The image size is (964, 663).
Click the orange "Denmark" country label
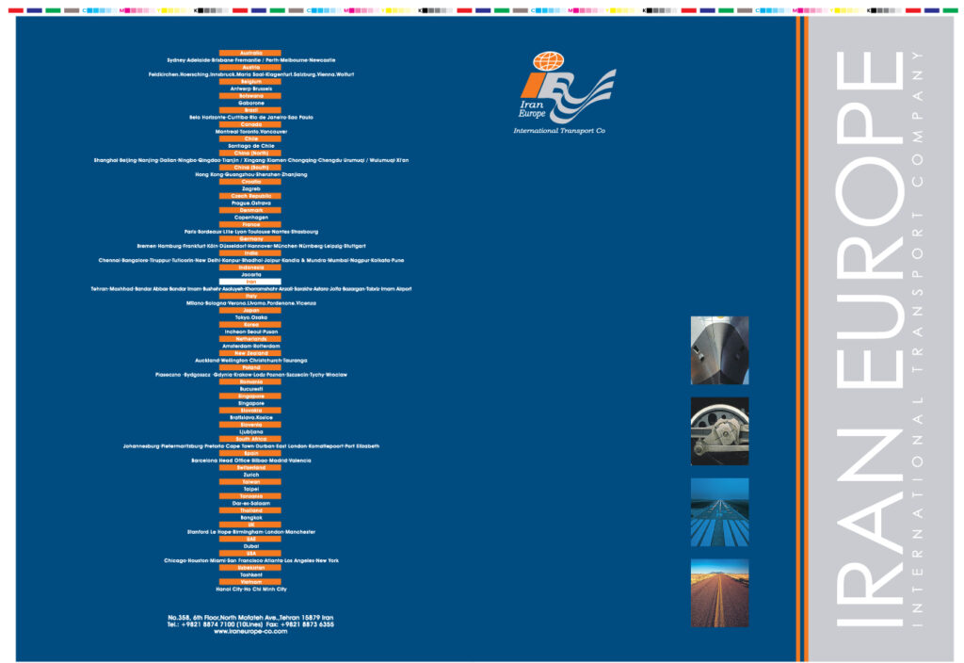pyautogui.click(x=250, y=210)
